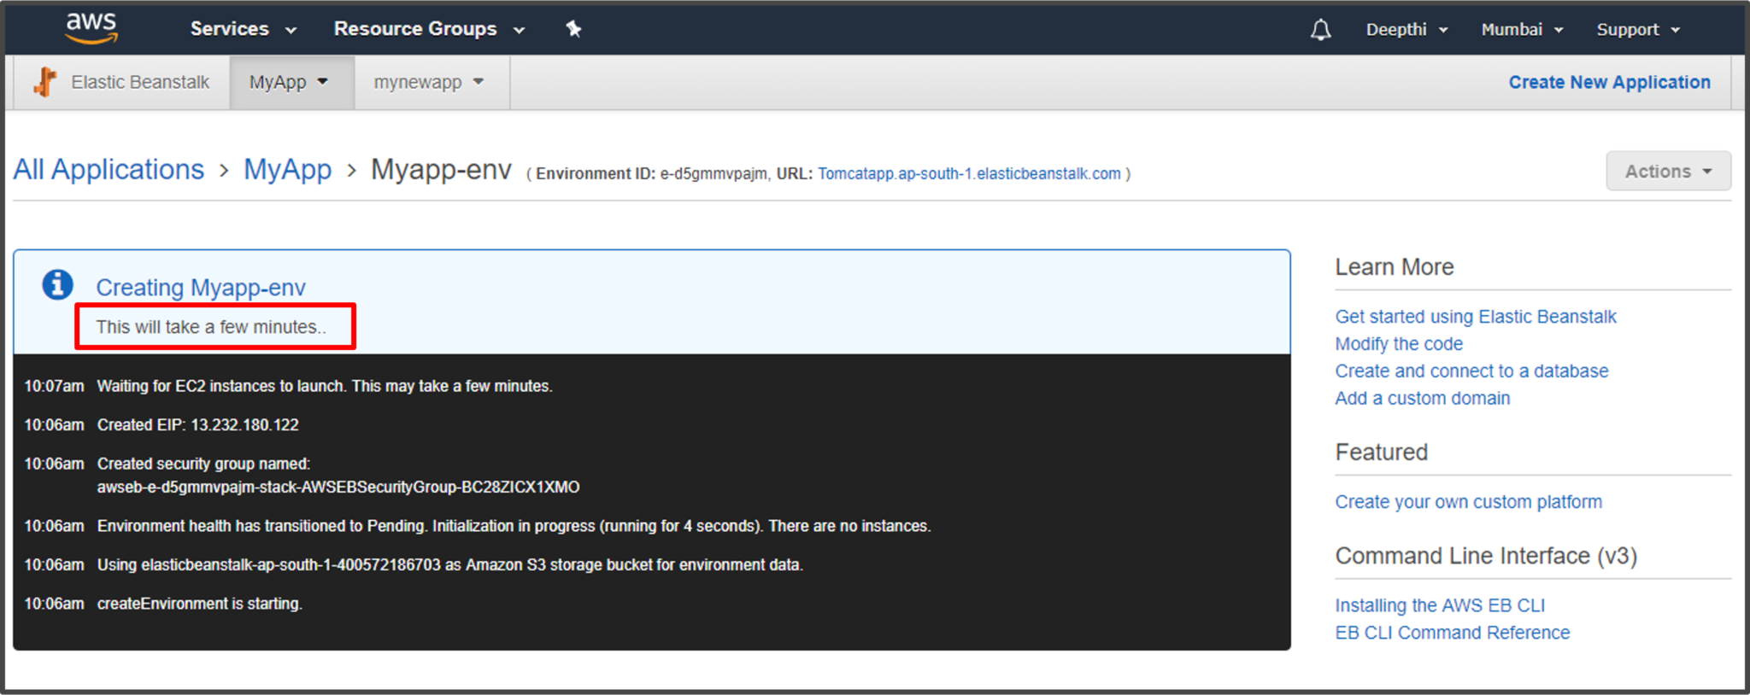
Task: Open Create your own custom platform
Action: click(1468, 502)
